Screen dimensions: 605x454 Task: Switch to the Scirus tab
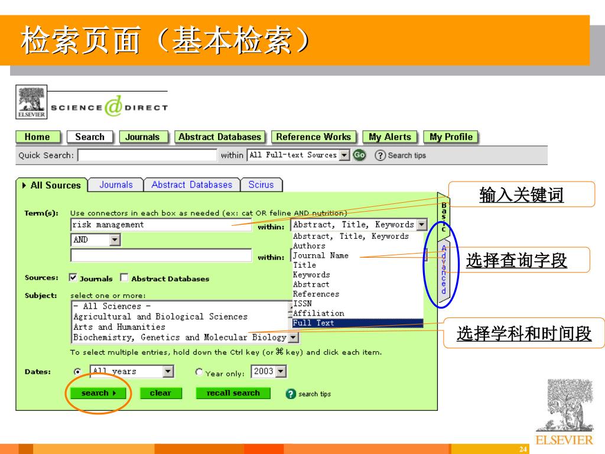[261, 185]
